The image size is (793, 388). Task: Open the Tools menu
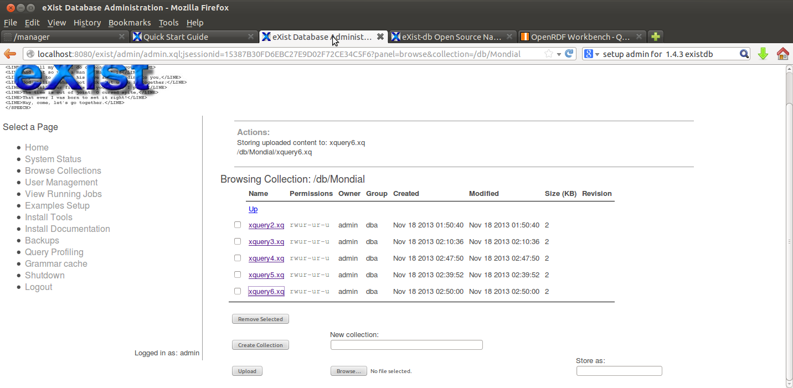point(168,23)
